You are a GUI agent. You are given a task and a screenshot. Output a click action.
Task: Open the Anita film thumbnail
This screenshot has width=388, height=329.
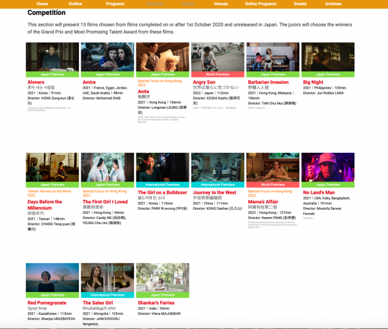pos(162,57)
